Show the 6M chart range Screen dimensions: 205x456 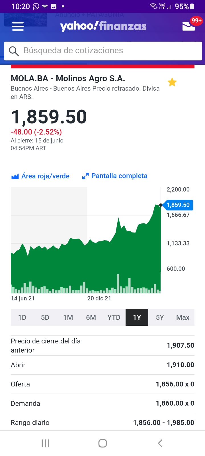click(x=91, y=317)
